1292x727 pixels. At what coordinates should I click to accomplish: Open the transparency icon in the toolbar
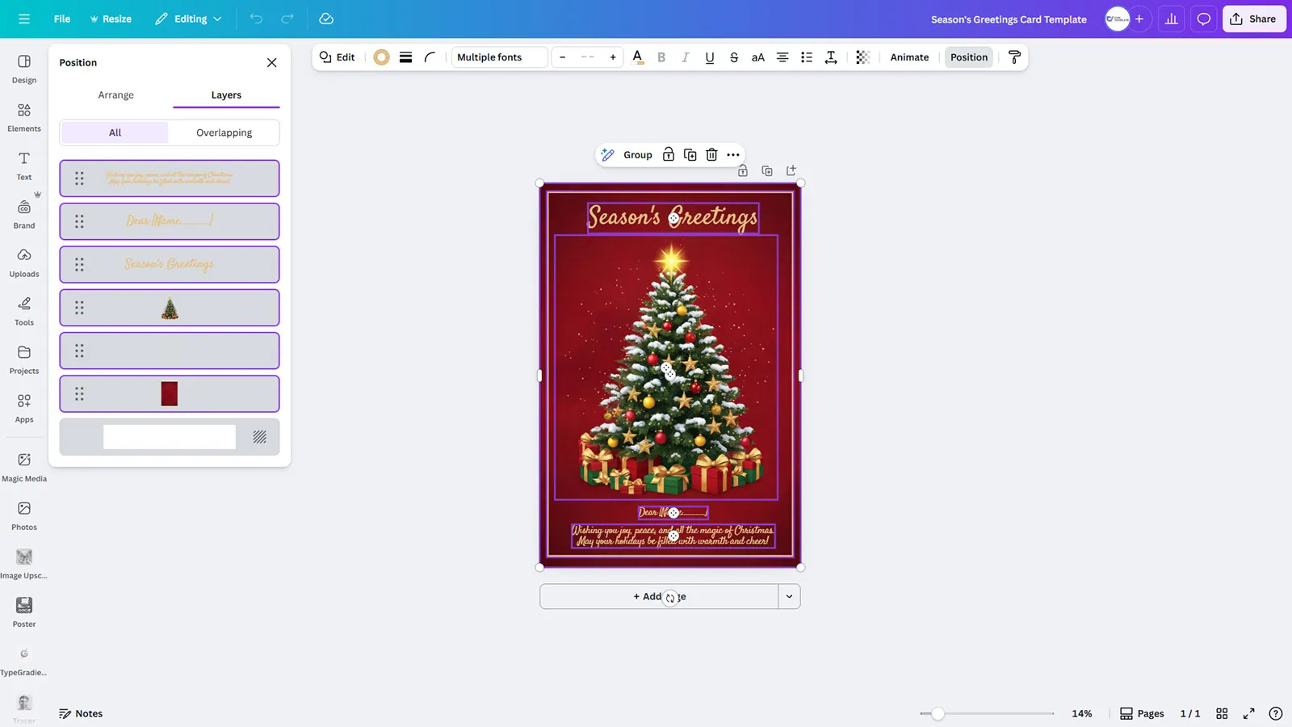point(862,57)
